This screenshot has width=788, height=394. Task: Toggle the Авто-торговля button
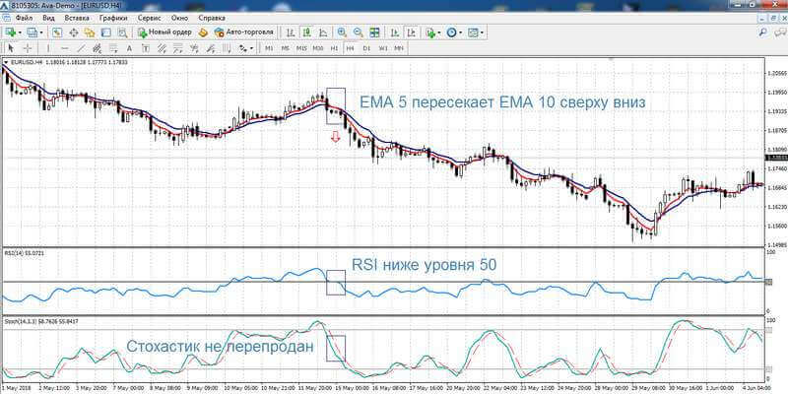243,33
